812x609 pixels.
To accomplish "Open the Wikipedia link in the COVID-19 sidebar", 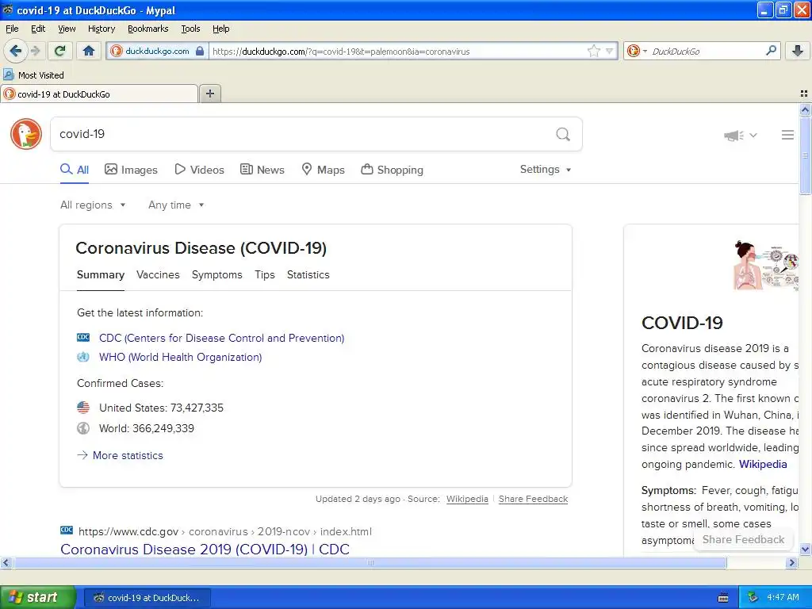I will tap(763, 464).
